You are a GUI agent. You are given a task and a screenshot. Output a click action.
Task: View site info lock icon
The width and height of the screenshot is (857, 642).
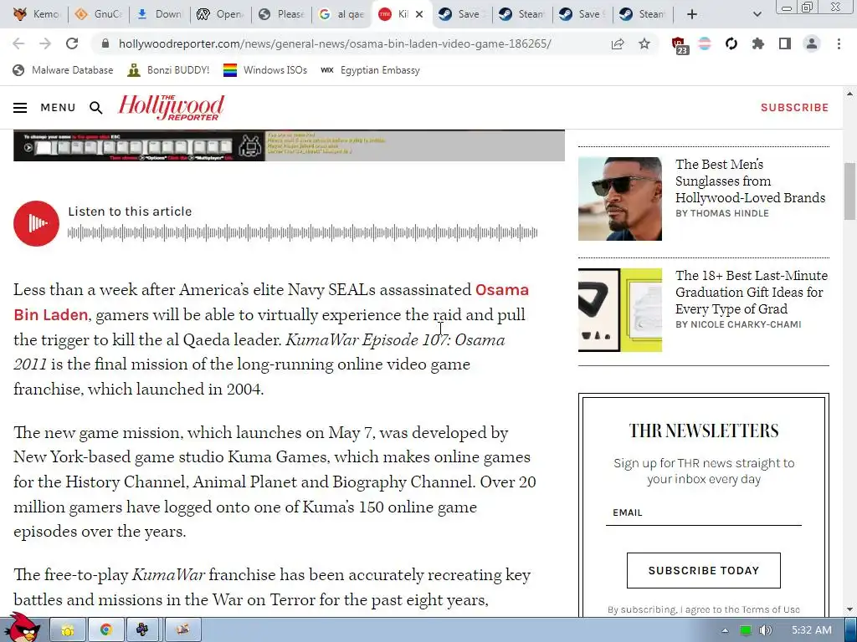point(105,43)
